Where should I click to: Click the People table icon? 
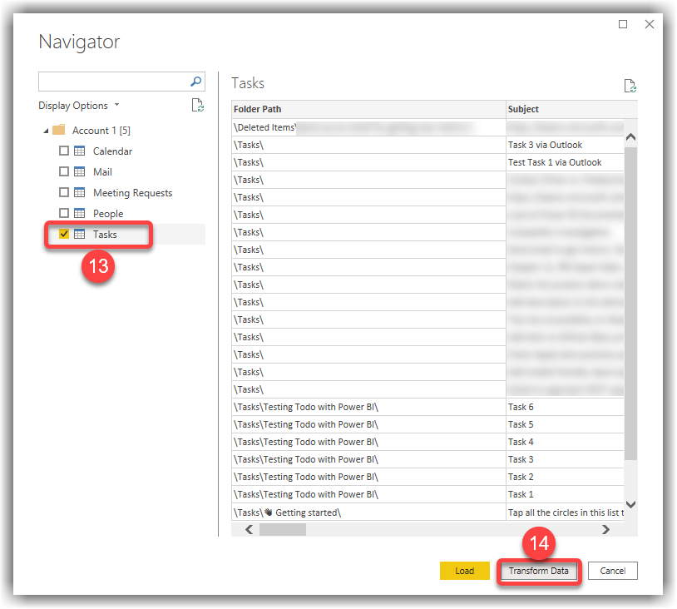click(80, 213)
